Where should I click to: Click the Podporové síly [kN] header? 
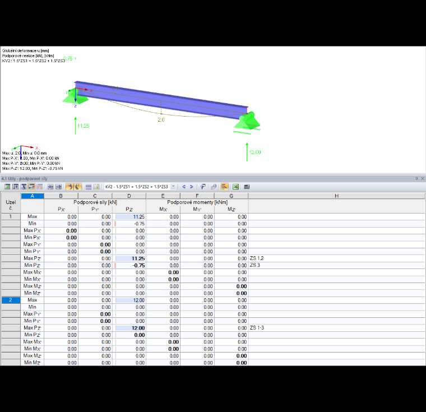click(95, 202)
